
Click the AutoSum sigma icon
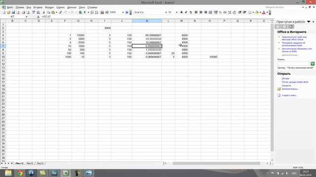[85, 12]
